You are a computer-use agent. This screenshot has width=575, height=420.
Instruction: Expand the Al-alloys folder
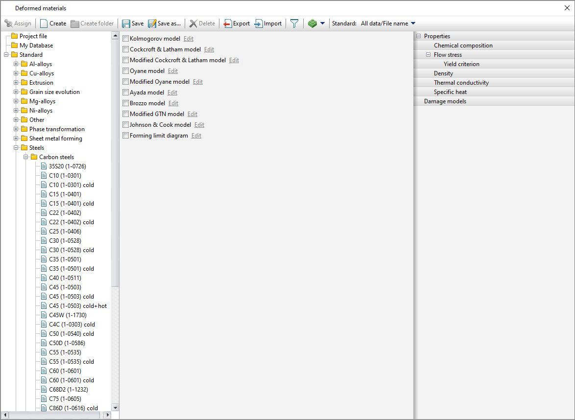click(x=16, y=64)
